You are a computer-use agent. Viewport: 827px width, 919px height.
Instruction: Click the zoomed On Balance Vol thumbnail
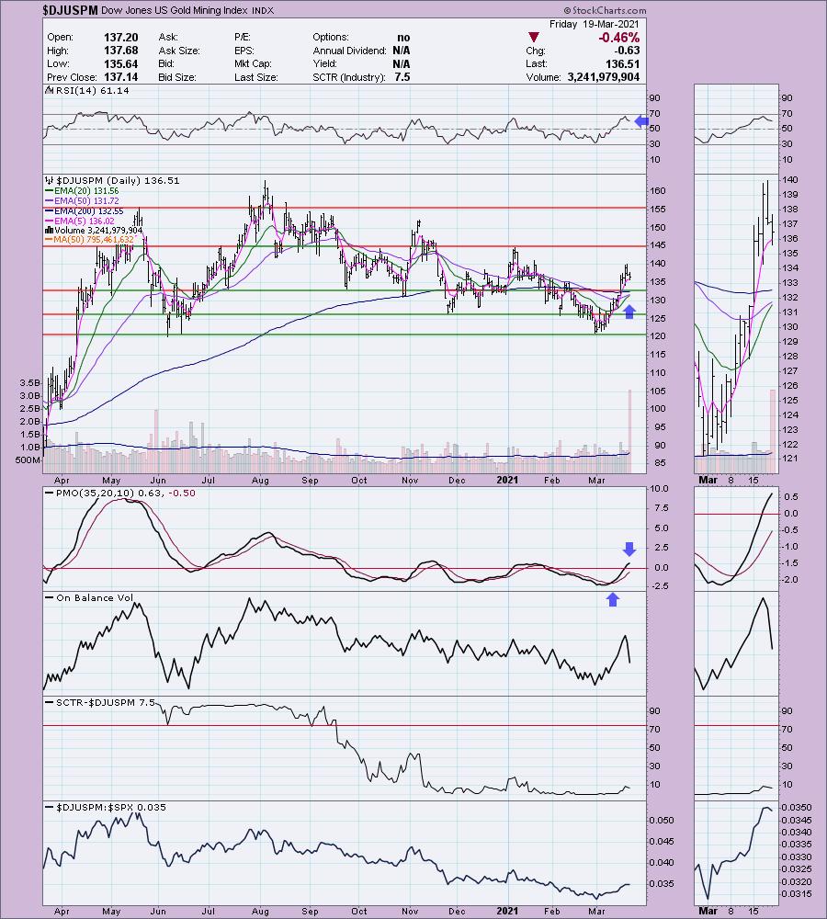[x=737, y=643]
